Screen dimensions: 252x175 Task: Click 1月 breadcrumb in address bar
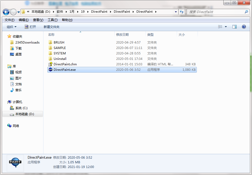pyautogui.click(x=72, y=12)
